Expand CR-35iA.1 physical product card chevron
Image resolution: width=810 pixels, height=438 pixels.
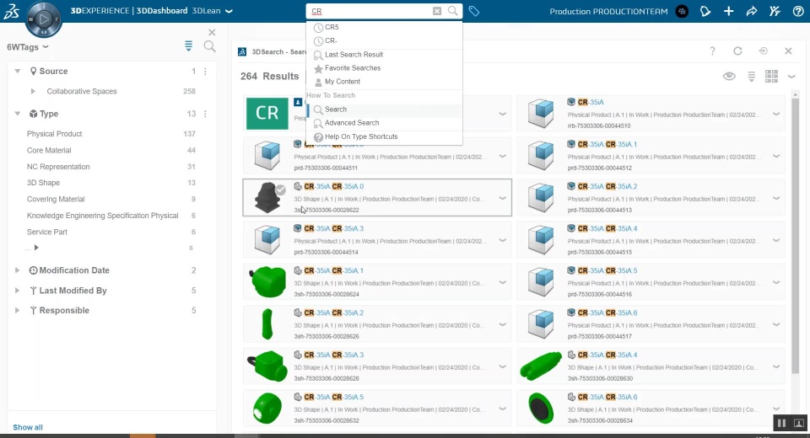pyautogui.click(x=776, y=156)
